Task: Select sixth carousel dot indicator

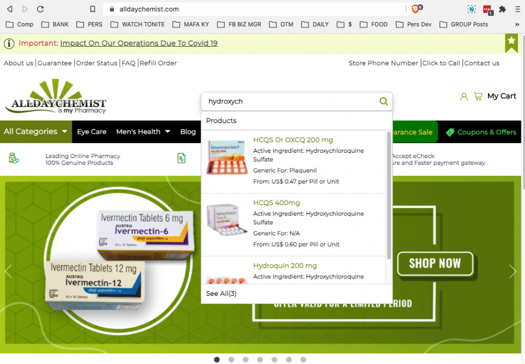Action: 289,359
